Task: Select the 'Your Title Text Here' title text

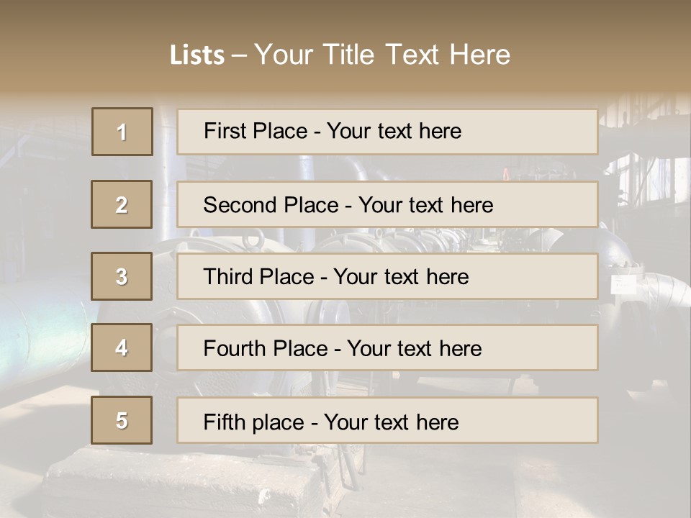Action: 382,55
